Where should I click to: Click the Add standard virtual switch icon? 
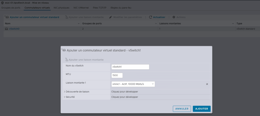click(x=7, y=17)
